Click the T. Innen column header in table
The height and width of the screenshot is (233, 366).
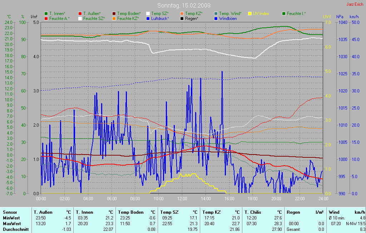click(x=84, y=212)
